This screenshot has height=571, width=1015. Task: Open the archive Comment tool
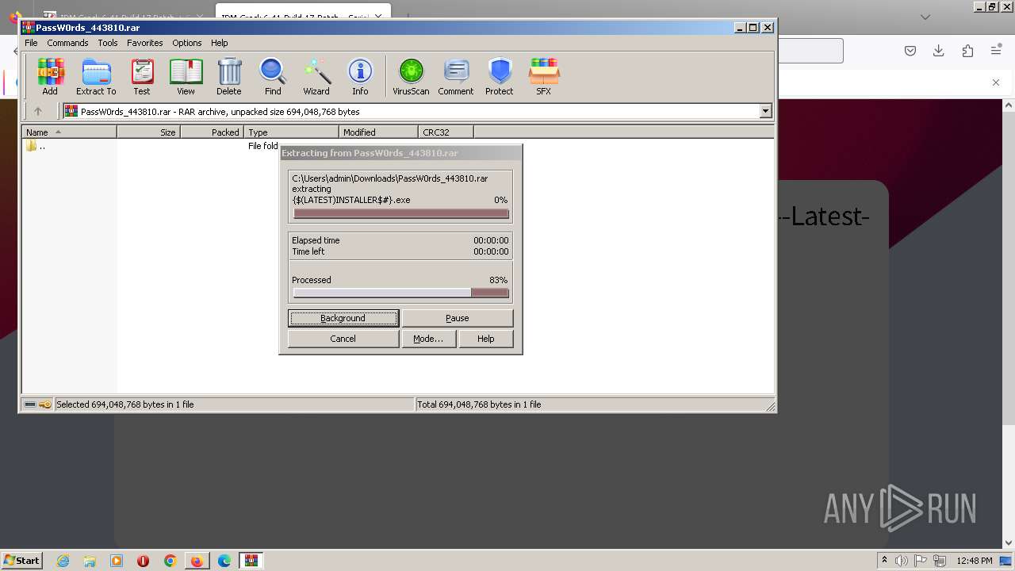coord(456,77)
